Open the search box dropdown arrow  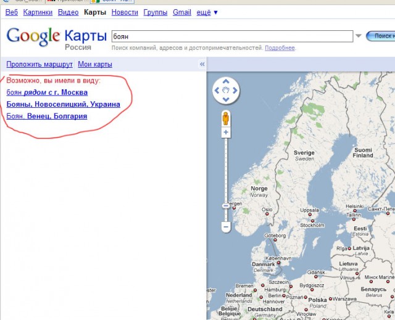click(x=359, y=36)
